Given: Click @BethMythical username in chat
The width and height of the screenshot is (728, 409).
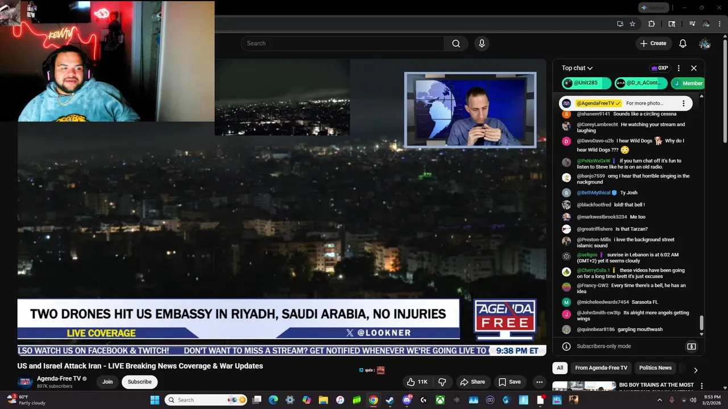Looking at the screenshot, I should (593, 193).
